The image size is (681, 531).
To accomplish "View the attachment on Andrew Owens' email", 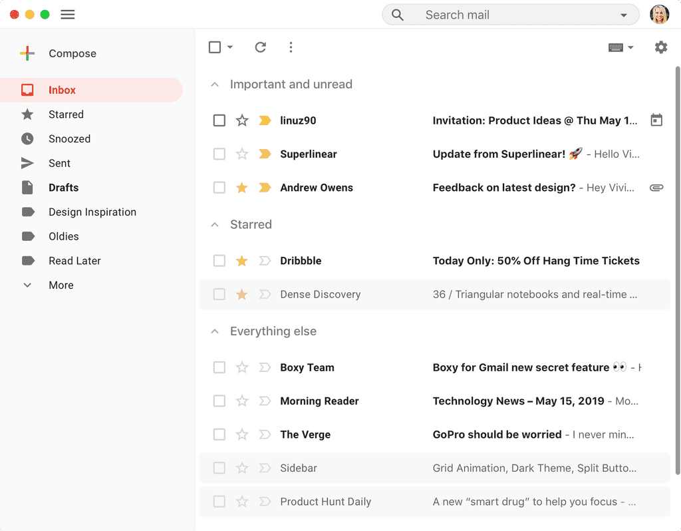I will [656, 187].
